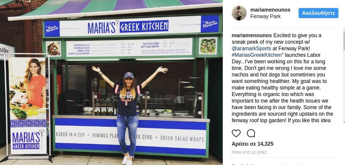Like the post with the heart icon
The width and height of the screenshot is (345, 165).
point(236,133)
